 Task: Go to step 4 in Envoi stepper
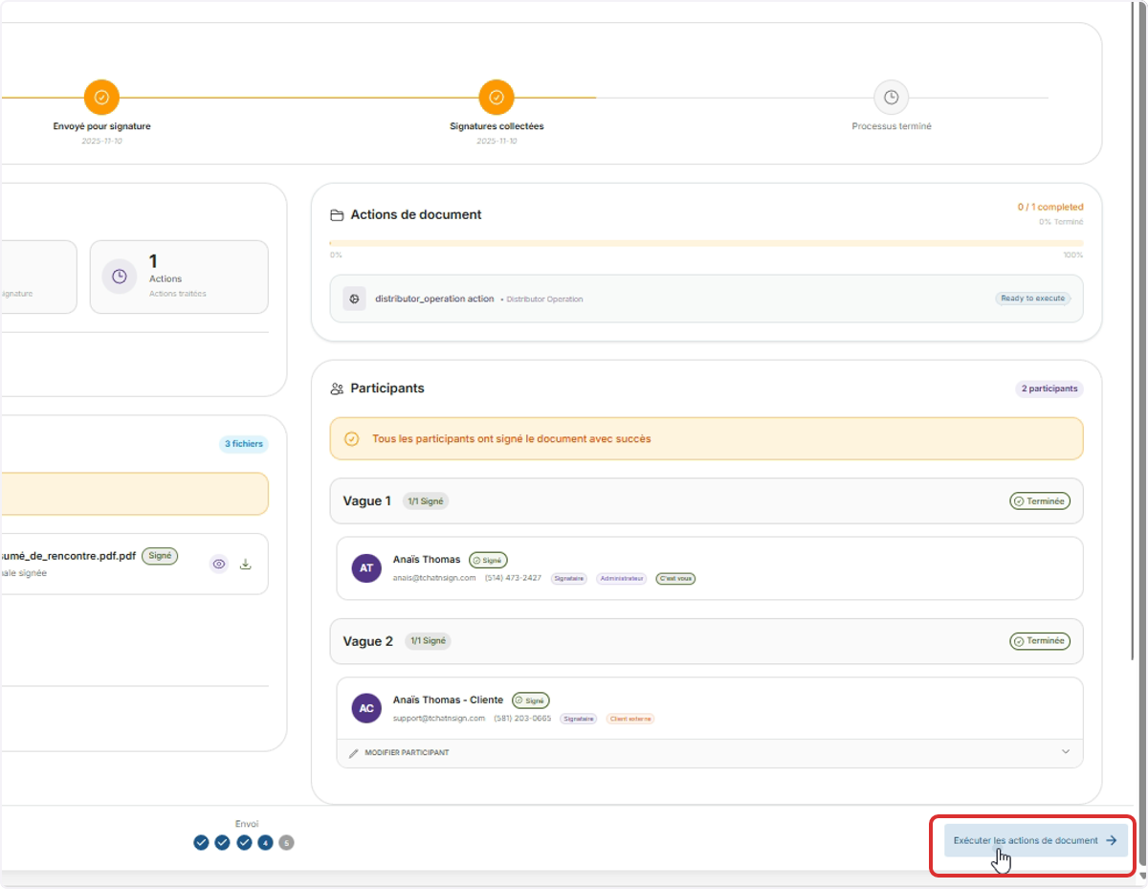point(266,843)
